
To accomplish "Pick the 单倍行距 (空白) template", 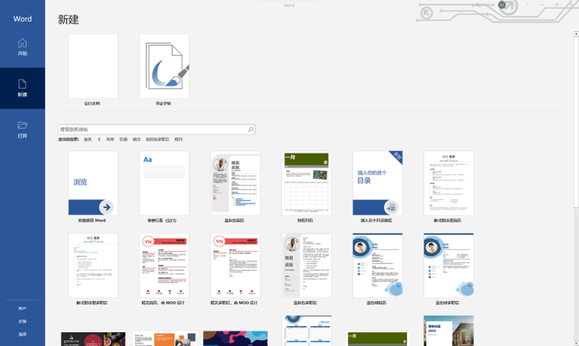I will [163, 183].
